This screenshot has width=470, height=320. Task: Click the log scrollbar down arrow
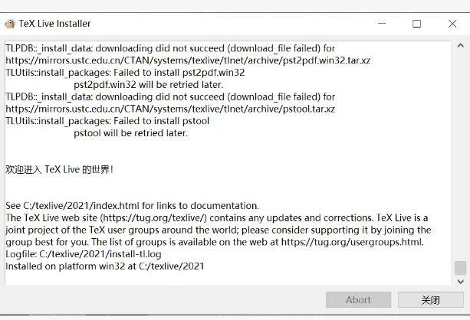460,280
